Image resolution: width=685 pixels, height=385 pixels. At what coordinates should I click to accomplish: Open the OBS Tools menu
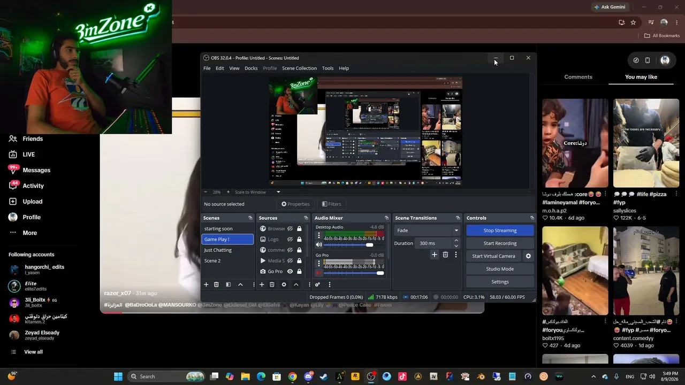click(328, 68)
